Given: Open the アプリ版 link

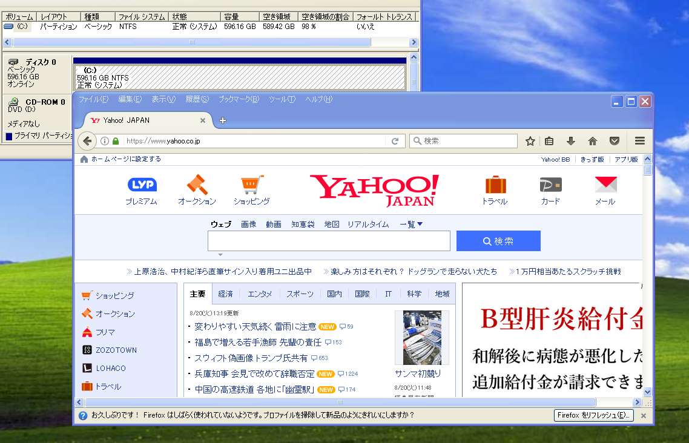Looking at the screenshot, I should (626, 159).
